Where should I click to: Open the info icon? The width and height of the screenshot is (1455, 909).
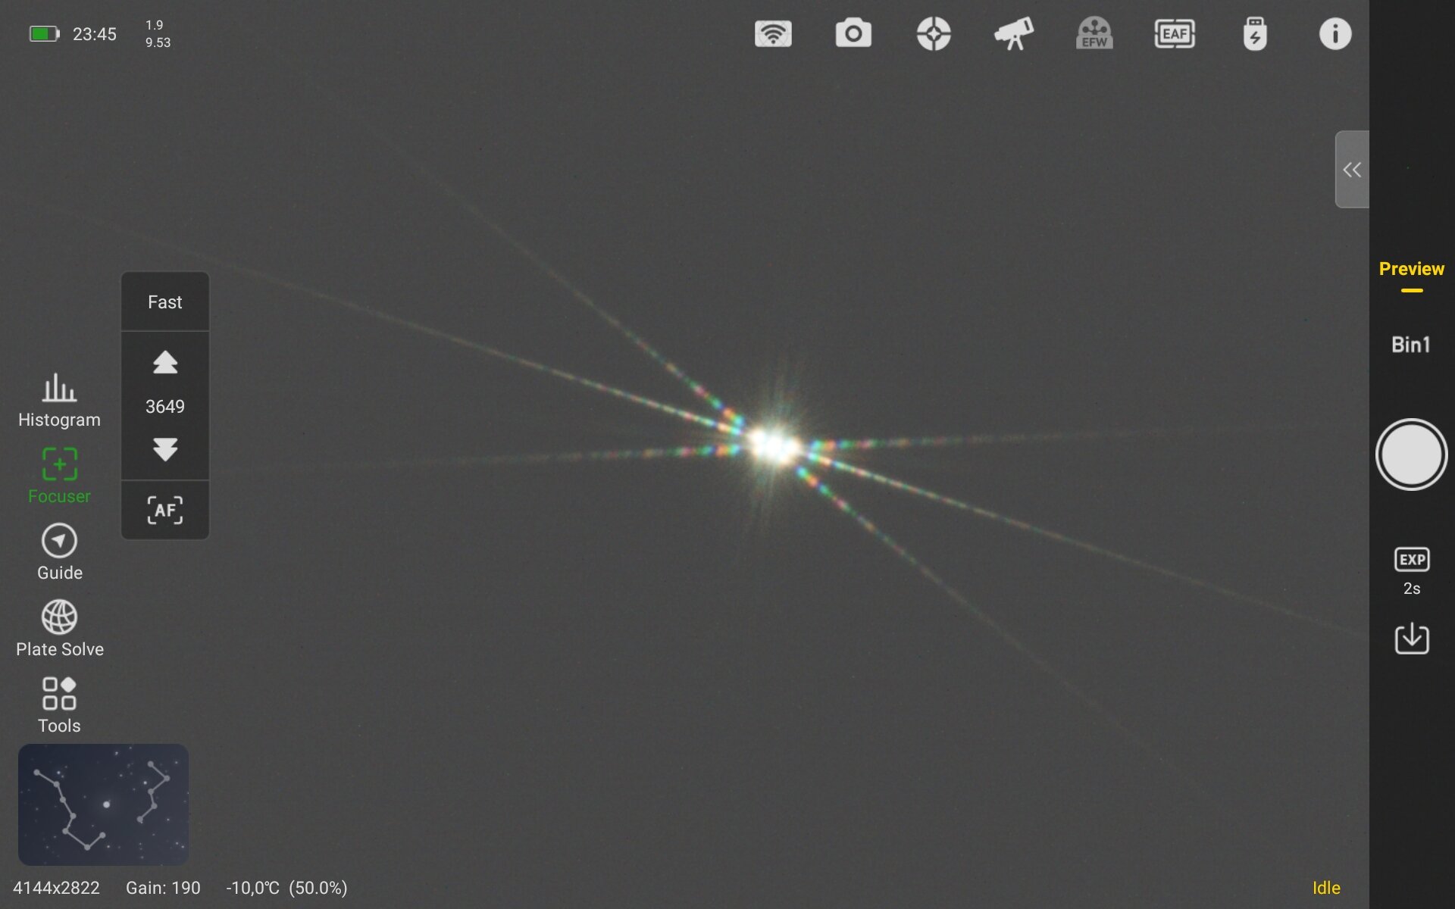pos(1335,34)
